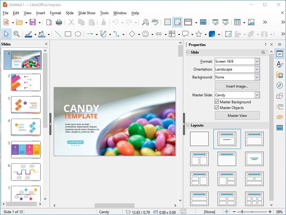Click the Insert Image button
The height and width of the screenshot is (215, 286).
(237, 86)
